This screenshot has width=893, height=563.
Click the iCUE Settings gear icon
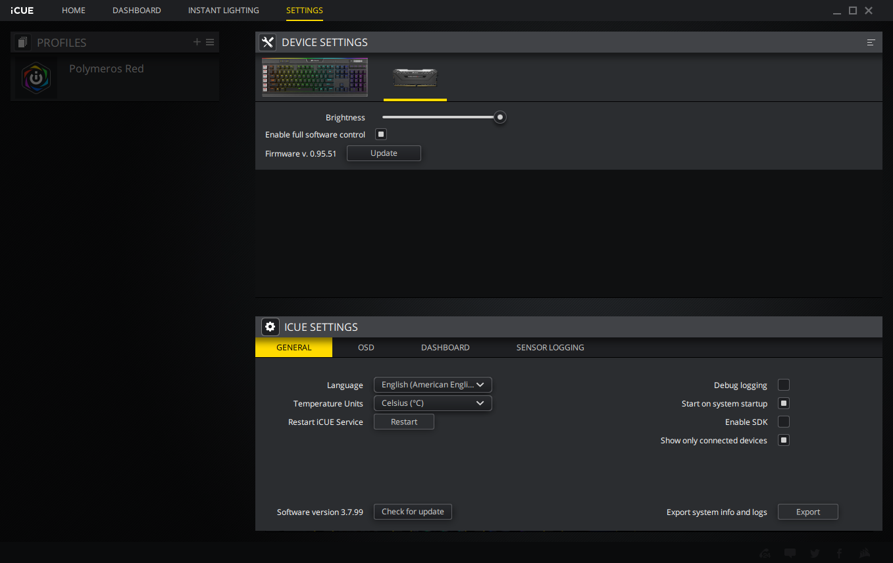270,327
